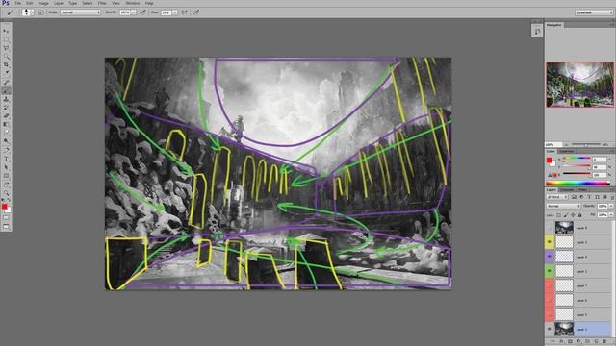
Task: Toggle pressure for size in options bar
Action: coord(196,12)
